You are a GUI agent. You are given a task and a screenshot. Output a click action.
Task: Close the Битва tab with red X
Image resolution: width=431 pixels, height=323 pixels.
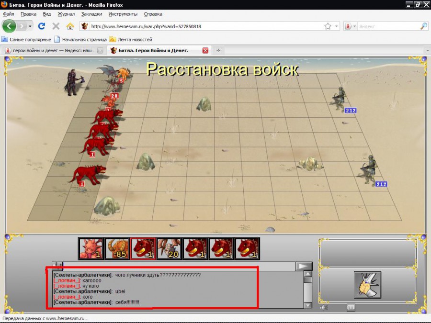[x=205, y=51]
